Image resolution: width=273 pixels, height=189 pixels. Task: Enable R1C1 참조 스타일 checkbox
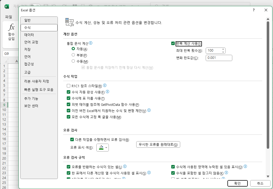68,86
